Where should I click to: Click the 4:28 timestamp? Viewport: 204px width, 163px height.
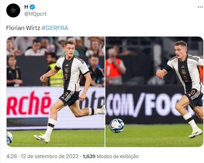(12, 156)
